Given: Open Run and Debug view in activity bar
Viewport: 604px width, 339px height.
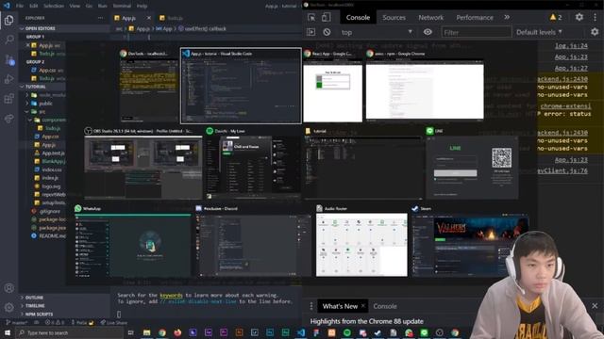Looking at the screenshot, I should pyautogui.click(x=8, y=79).
